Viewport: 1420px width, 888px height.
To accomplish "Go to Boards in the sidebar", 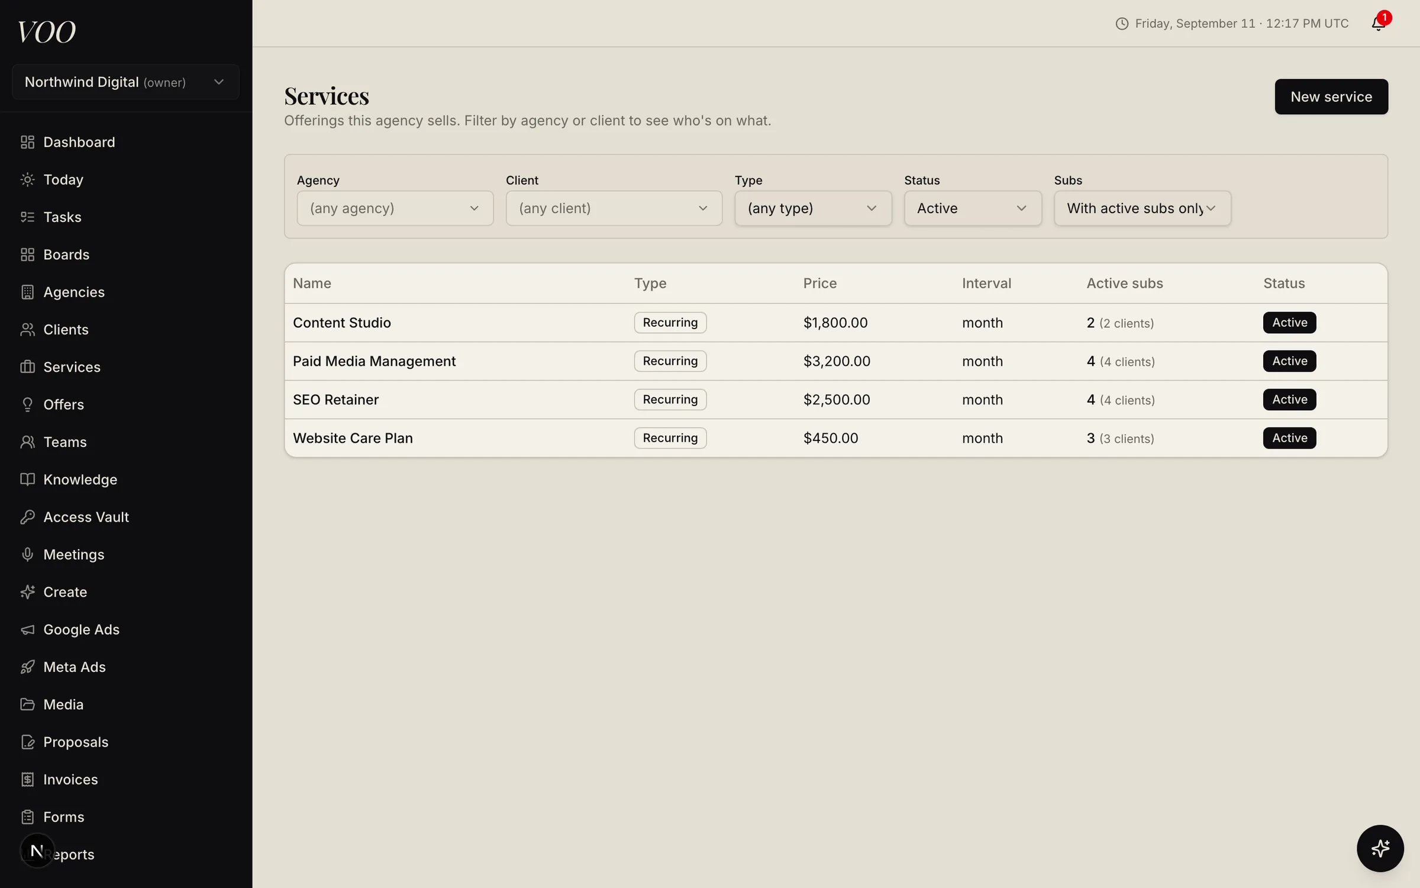I will point(66,255).
